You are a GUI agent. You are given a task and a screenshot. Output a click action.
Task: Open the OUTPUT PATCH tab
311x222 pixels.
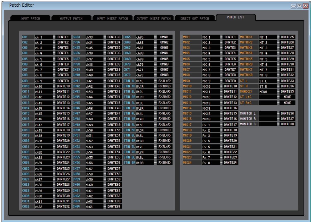pos(72,19)
